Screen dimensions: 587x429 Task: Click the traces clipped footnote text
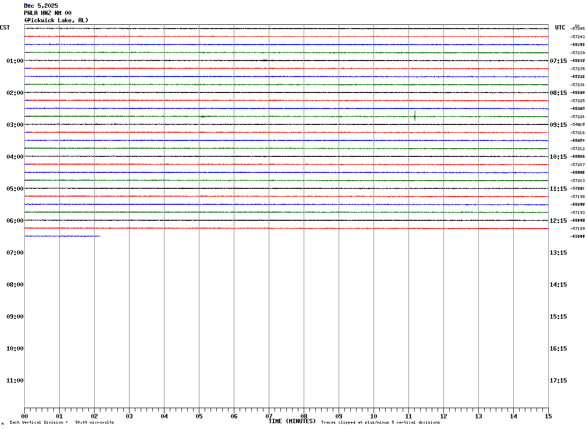(x=380, y=423)
